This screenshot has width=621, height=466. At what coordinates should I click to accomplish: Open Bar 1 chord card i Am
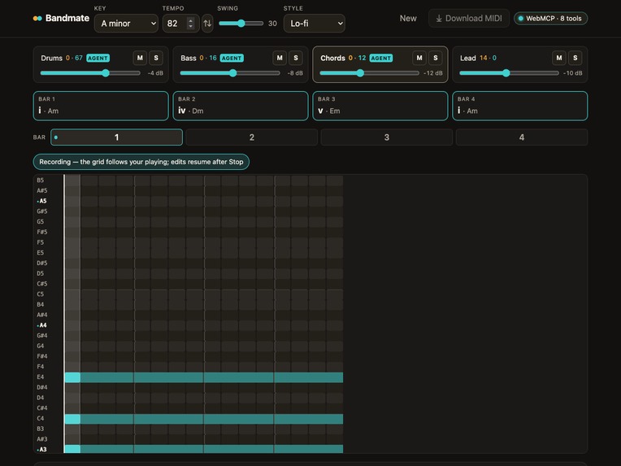coord(101,106)
